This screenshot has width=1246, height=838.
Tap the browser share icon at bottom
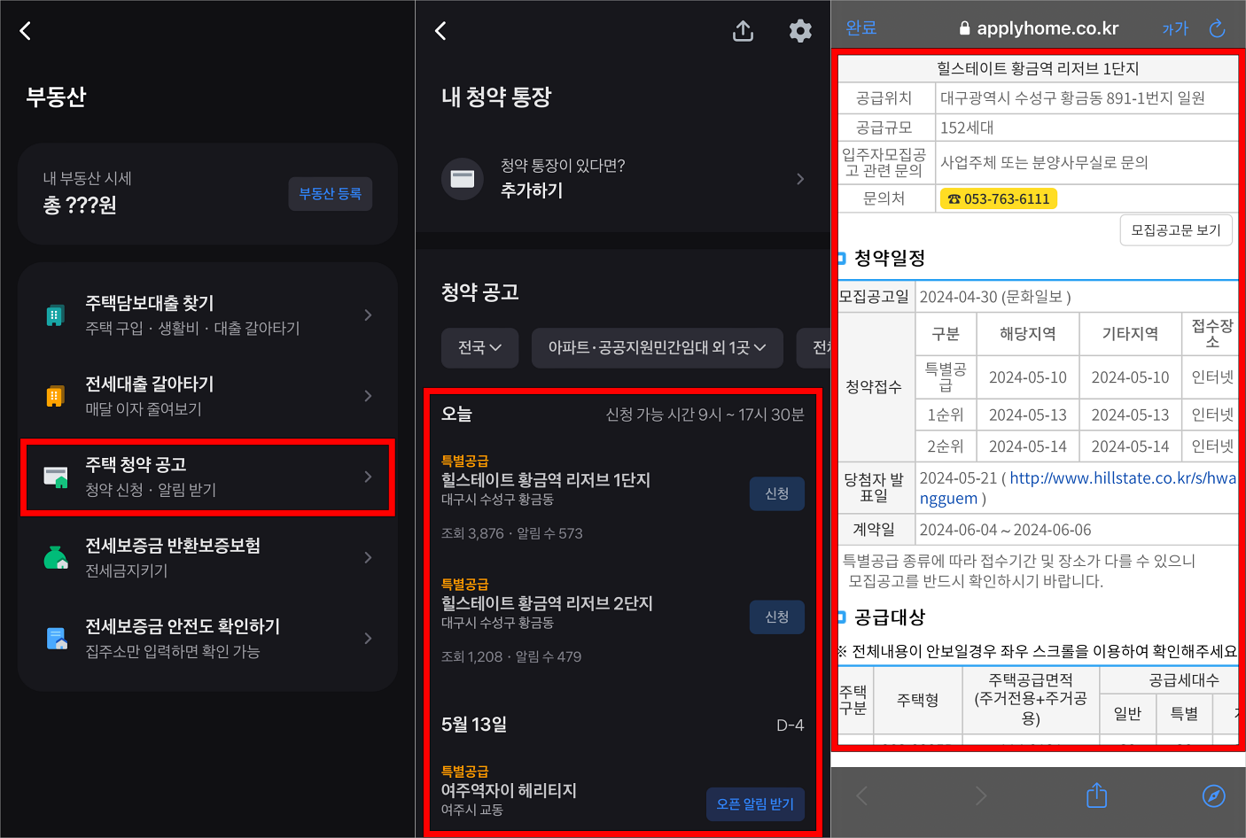tap(1097, 795)
